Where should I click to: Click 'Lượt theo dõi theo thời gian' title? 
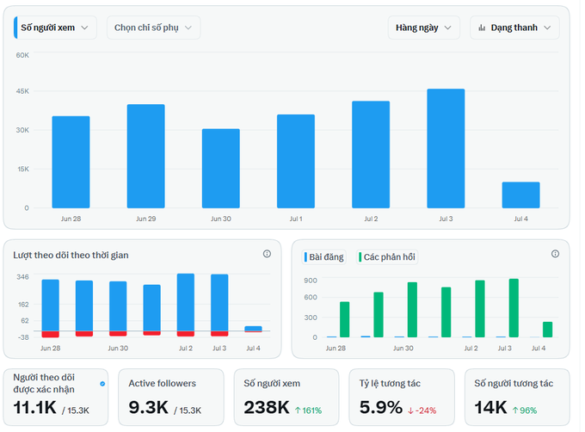click(x=71, y=256)
